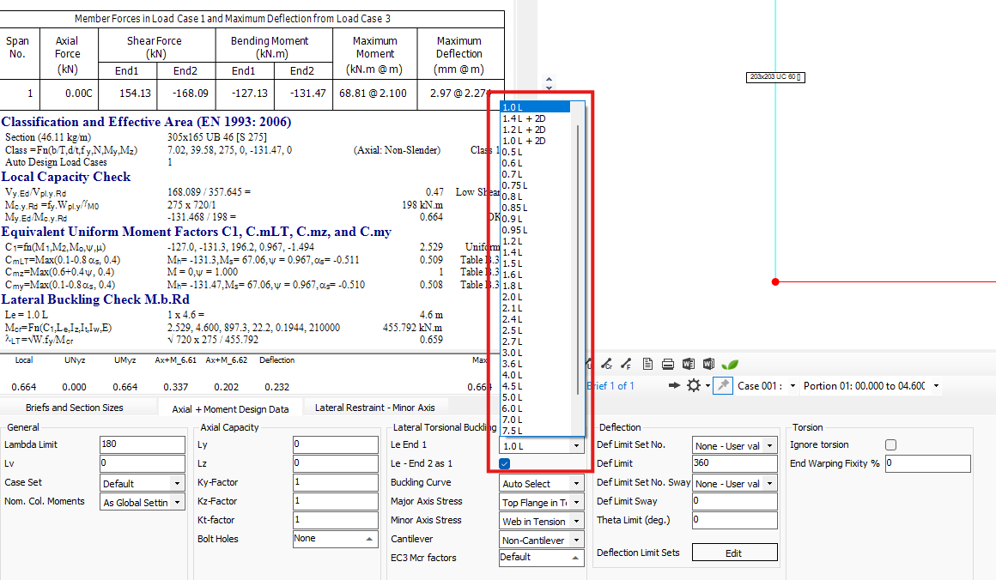The height and width of the screenshot is (580, 996).
Task: Click the Local utilization value 0.664
Action: [x=24, y=387]
